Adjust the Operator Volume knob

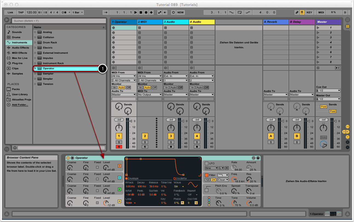pyautogui.click(x=249, y=203)
